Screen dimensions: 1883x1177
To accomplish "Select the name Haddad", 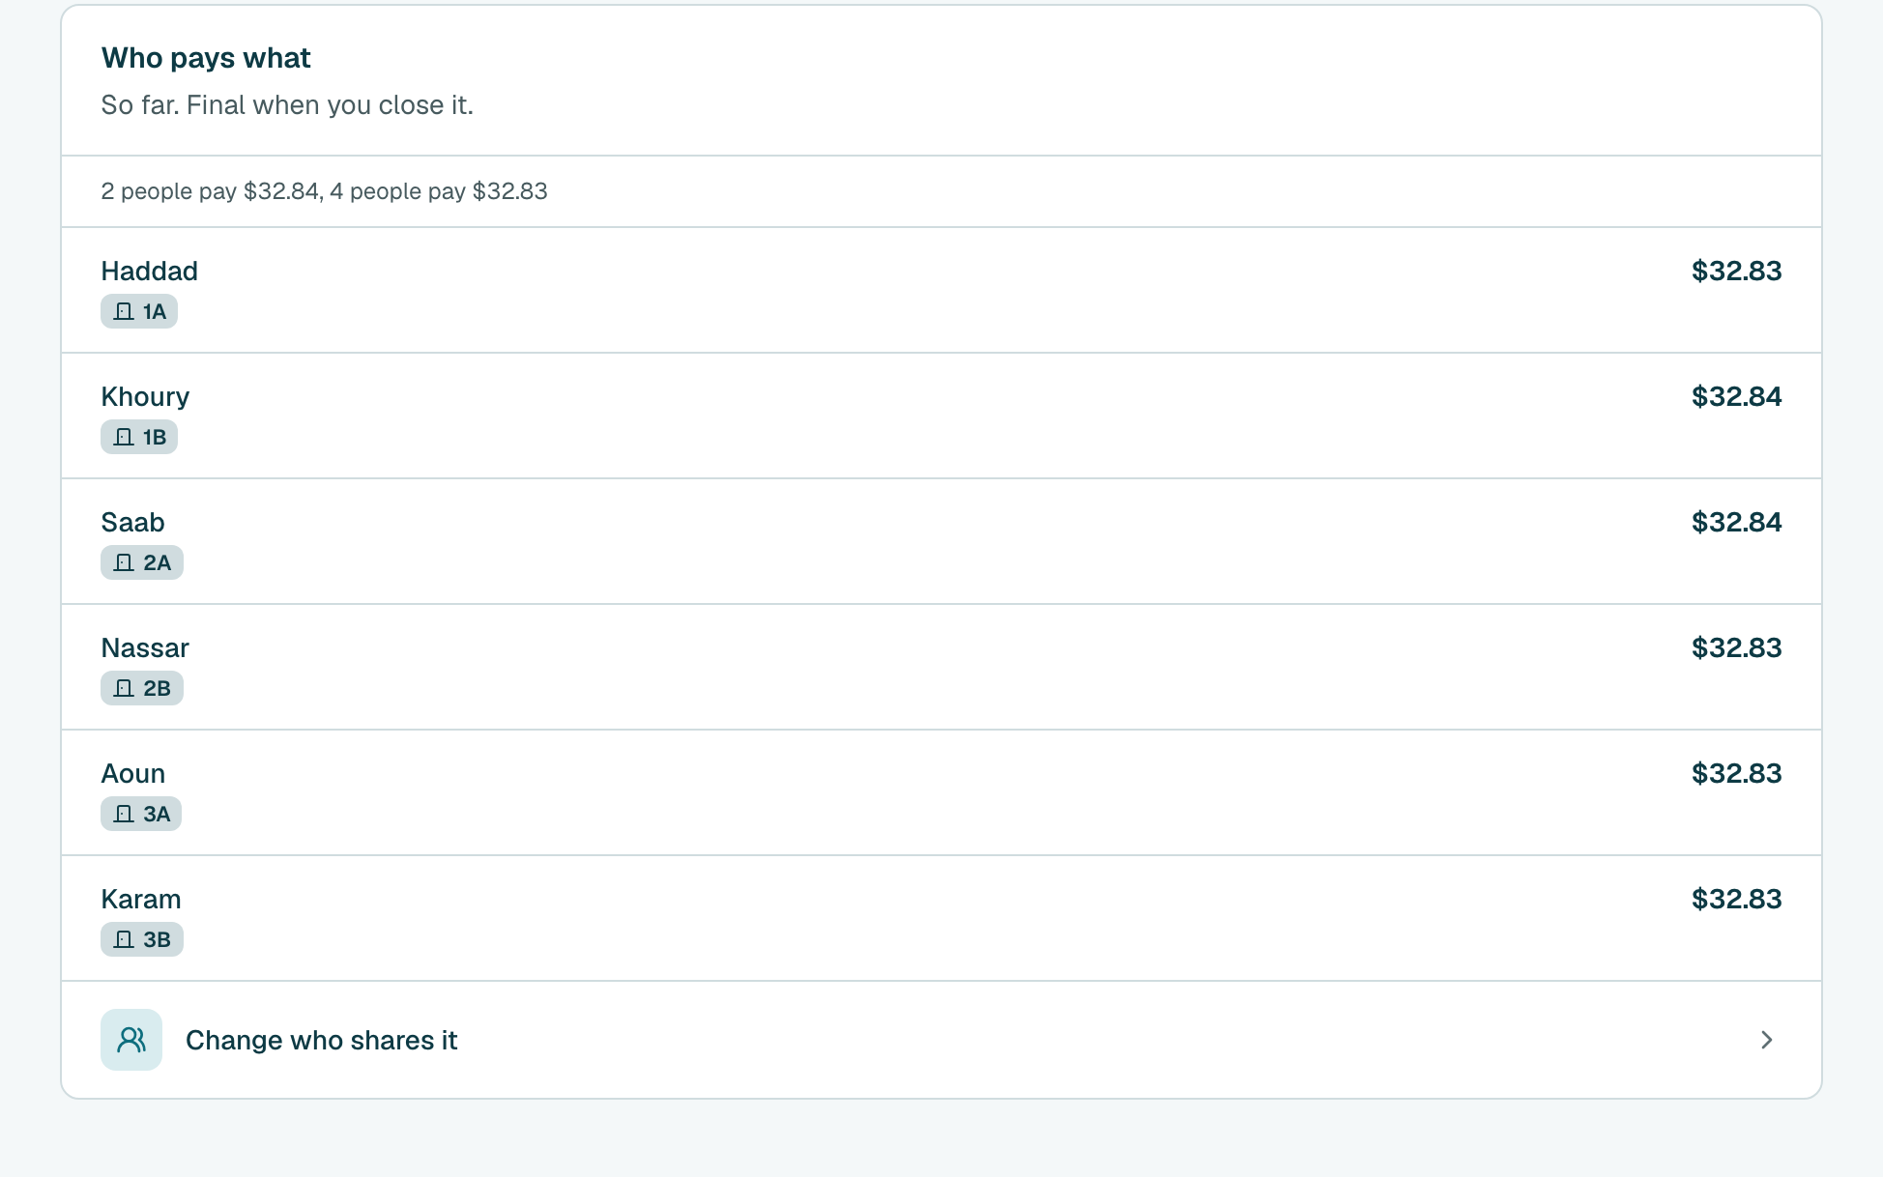I will (x=150, y=271).
